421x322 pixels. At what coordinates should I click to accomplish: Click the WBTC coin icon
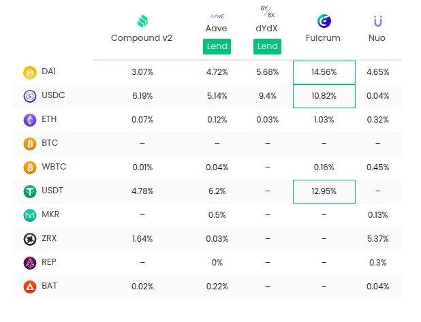(x=30, y=167)
